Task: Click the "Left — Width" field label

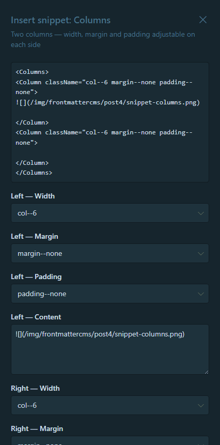Action: [33, 196]
